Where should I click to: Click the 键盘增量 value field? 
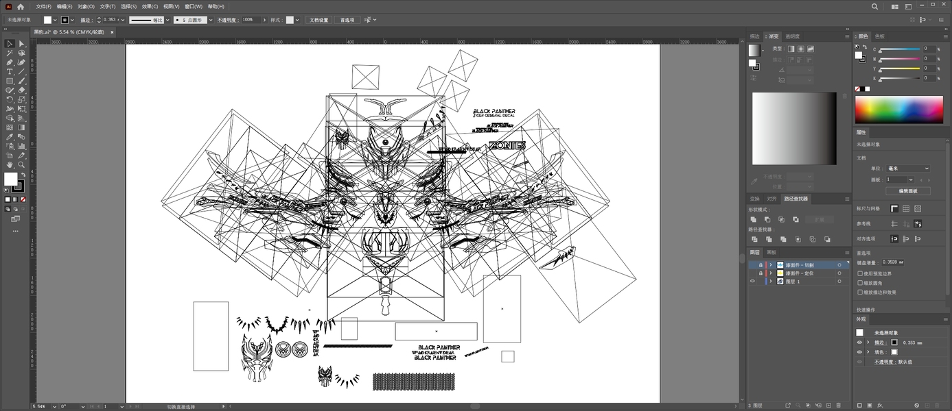[x=892, y=262]
